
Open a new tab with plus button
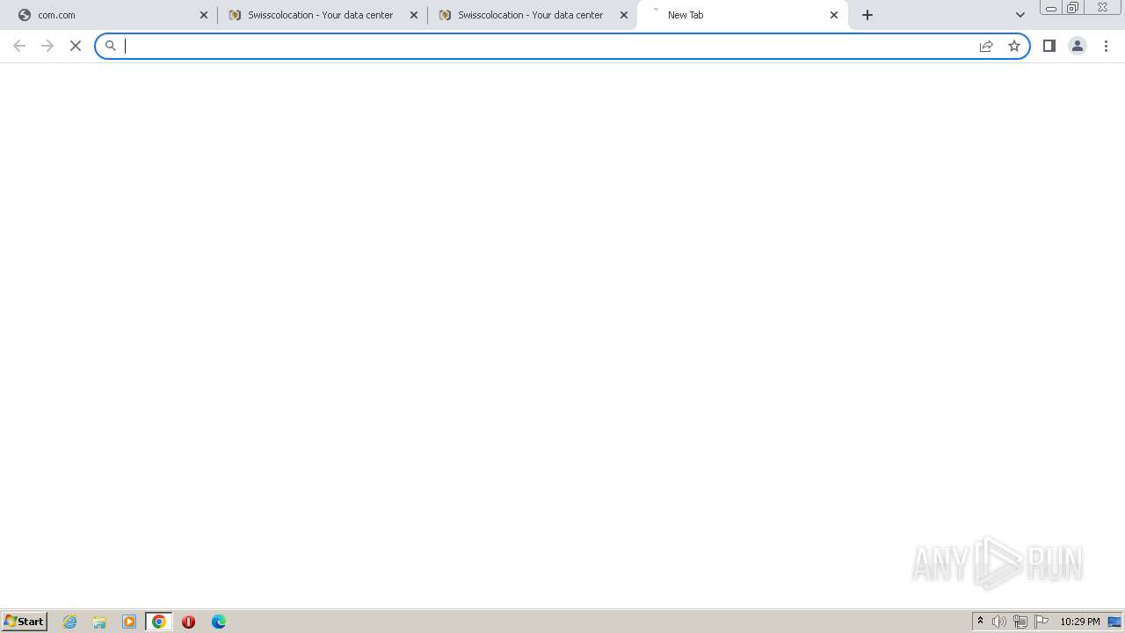[867, 15]
